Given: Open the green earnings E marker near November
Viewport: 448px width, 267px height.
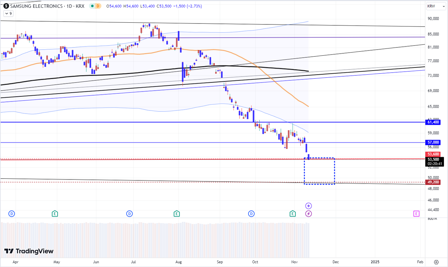Looking at the screenshot, I should click(293, 214).
